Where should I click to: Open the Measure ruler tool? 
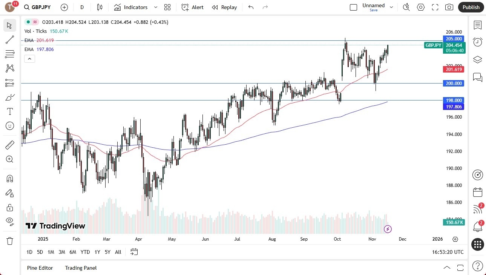[9, 145]
